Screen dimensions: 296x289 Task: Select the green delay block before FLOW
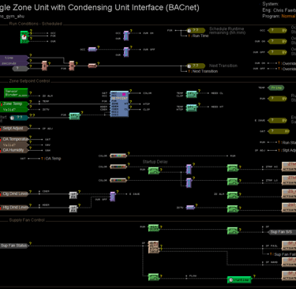coord(154,277)
